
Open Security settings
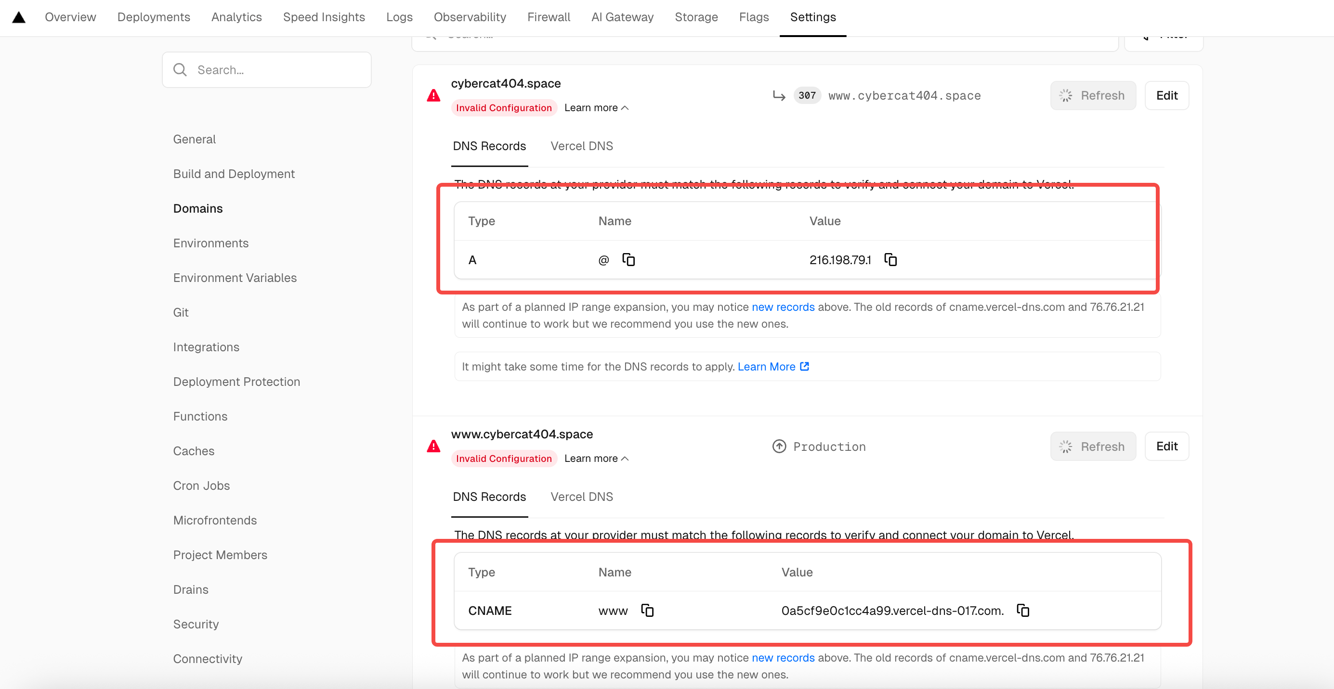click(196, 625)
